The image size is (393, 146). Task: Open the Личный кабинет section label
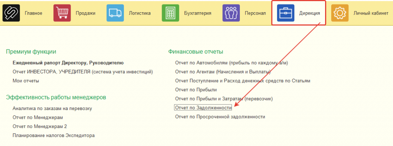(371, 13)
